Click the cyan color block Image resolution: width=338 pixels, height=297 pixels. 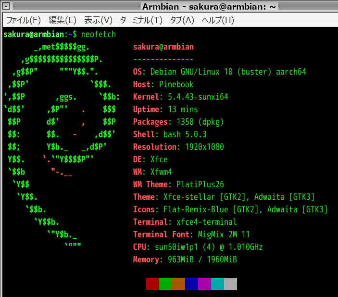217,284
